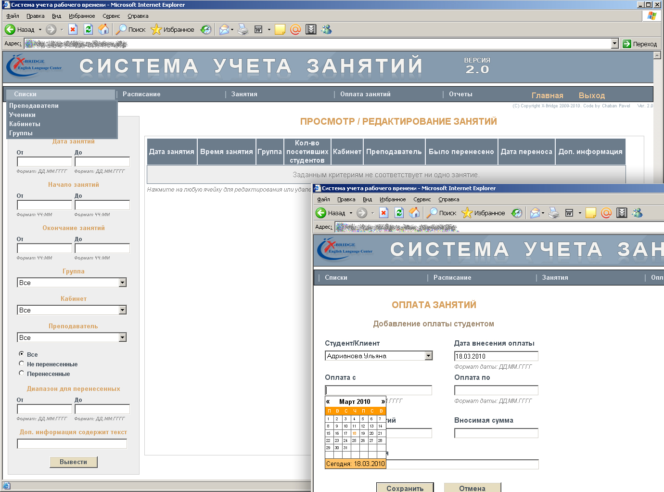The image size is (664, 492).
Task: Open the 'Преподаватель' filter dropdown
Action: pos(123,337)
